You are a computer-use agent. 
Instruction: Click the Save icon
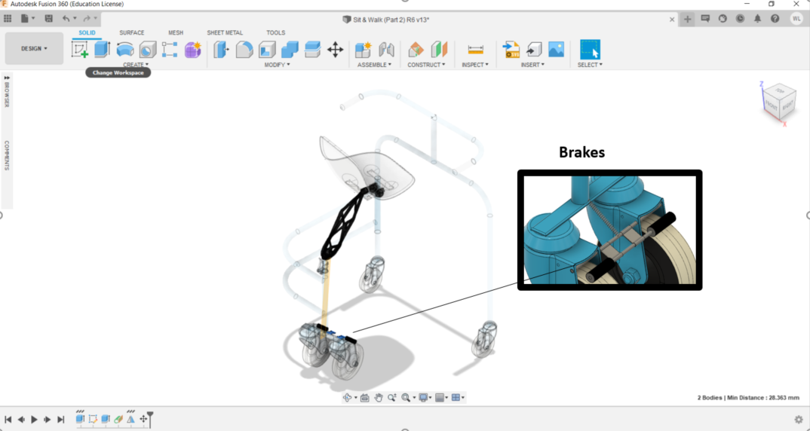coord(48,19)
